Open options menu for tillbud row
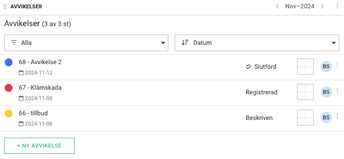344x159 pixels. [x=337, y=116]
